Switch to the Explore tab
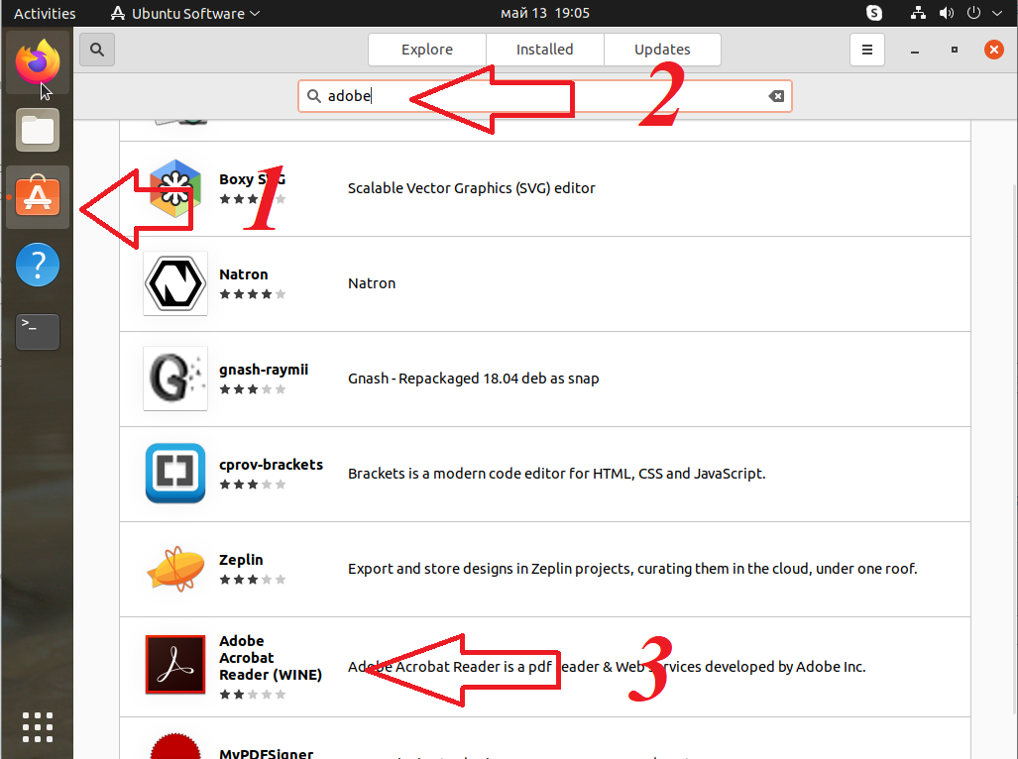Image resolution: width=1018 pixels, height=759 pixels. pos(427,50)
